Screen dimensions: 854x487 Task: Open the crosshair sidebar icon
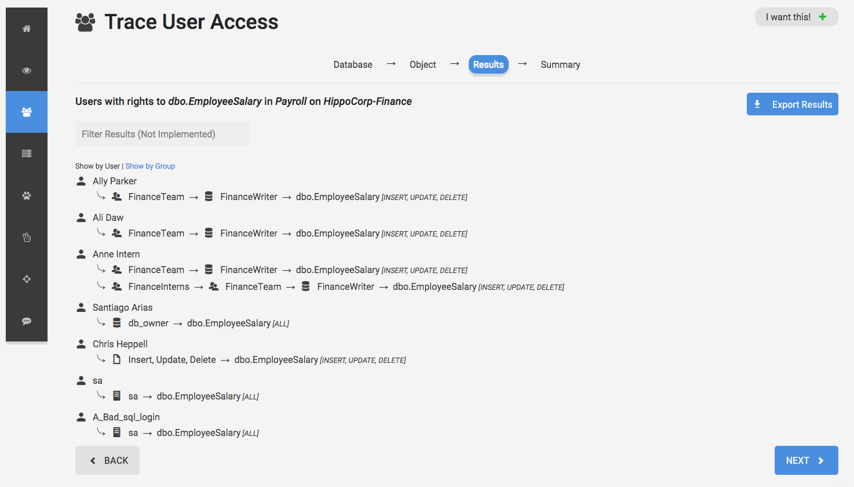(27, 279)
